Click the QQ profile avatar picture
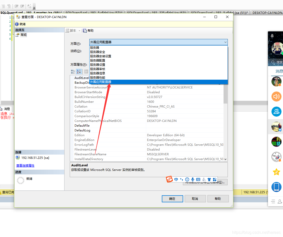Image resolution: width=283 pixels, height=237 pixels. tap(277, 48)
